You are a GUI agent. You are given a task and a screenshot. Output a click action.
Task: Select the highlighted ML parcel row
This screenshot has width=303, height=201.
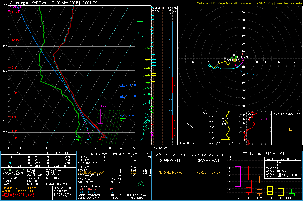(x=39, y=163)
